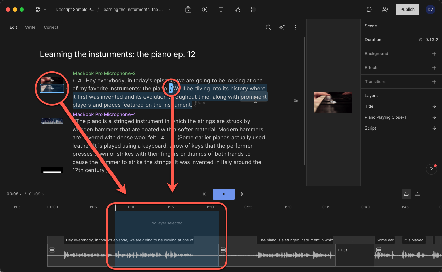Switch to the Write mode tab
The width and height of the screenshot is (442, 272).
pyautogui.click(x=30, y=27)
